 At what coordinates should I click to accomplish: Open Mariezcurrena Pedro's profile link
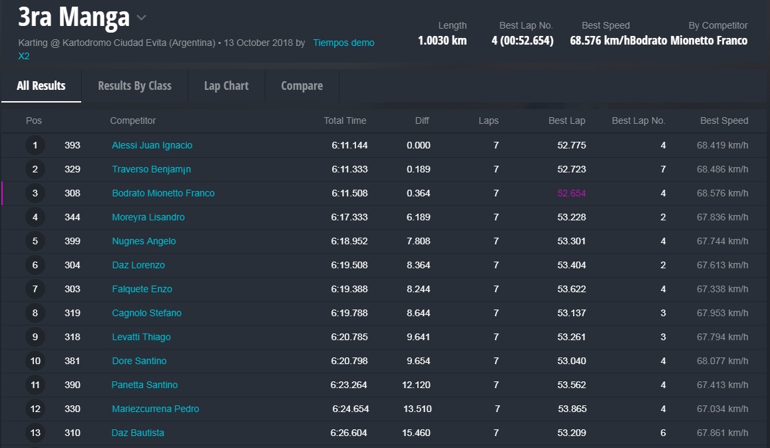pos(155,409)
